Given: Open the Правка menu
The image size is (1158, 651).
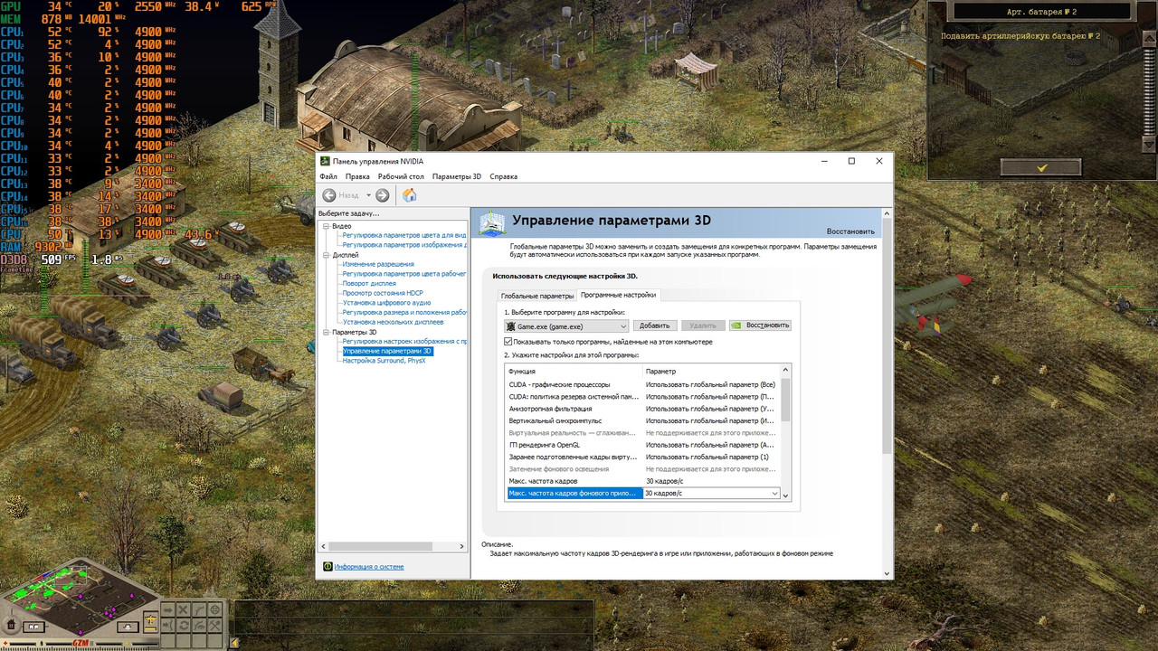Looking at the screenshot, I should coord(357,176).
